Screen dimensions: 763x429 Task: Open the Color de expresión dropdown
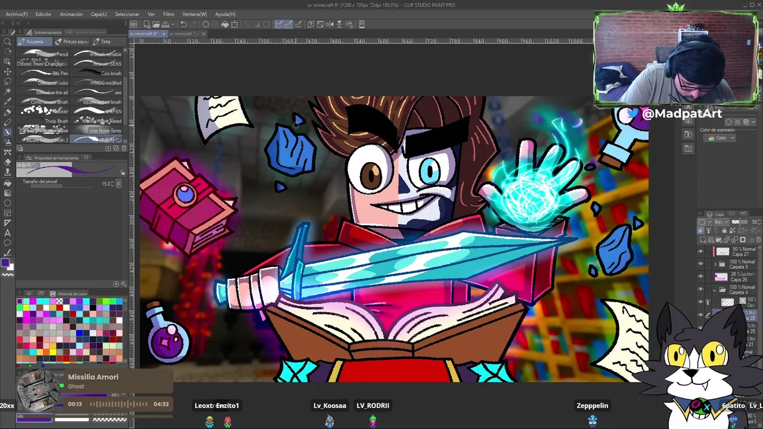(x=719, y=138)
